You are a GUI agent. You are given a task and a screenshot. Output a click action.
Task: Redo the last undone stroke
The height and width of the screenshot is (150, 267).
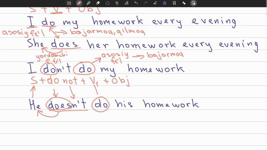(x=146, y=3)
